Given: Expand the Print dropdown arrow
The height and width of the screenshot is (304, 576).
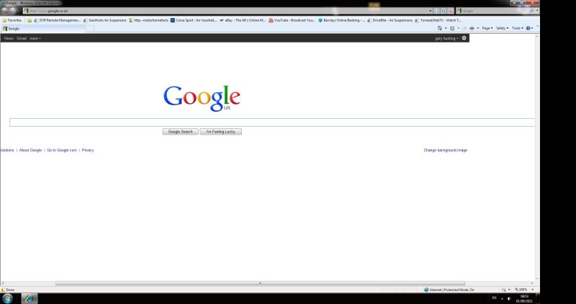Looking at the screenshot, I should [x=478, y=28].
